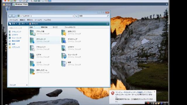Click the security notification message text

(x=134, y=97)
